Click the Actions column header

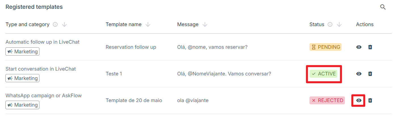tap(365, 24)
